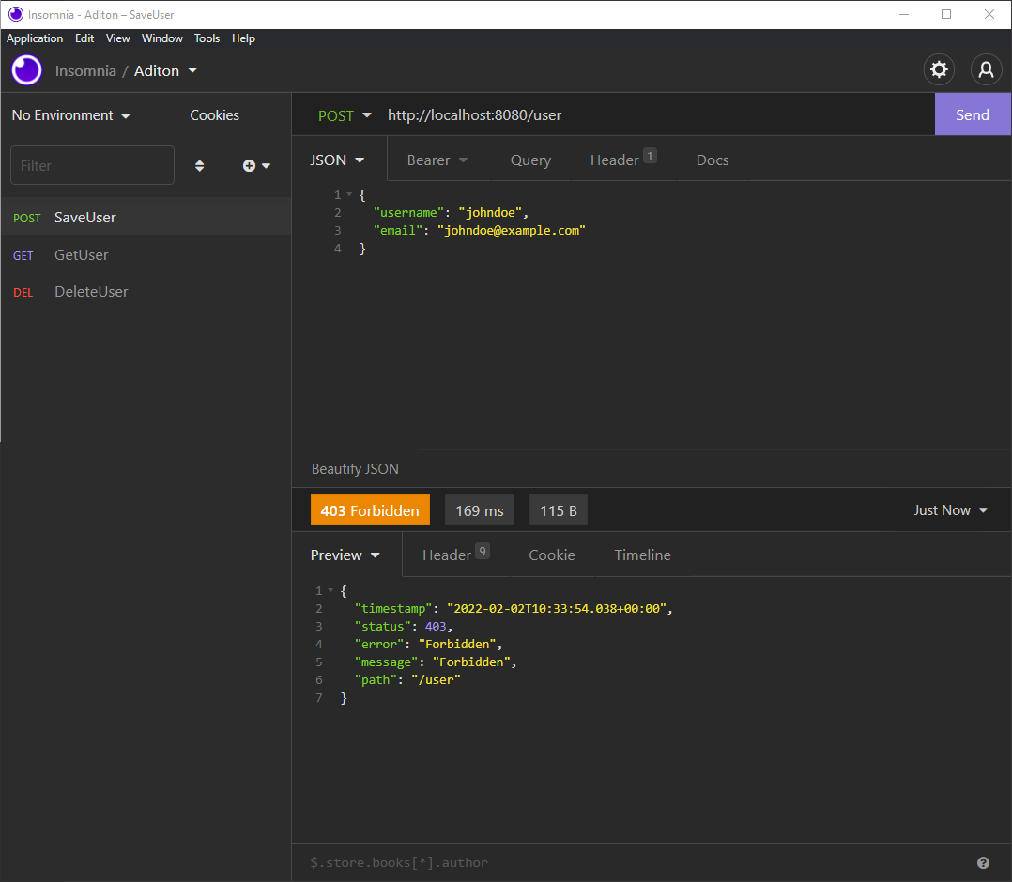This screenshot has height=882, width=1012.
Task: Switch to the response Header tab
Action: (455, 554)
